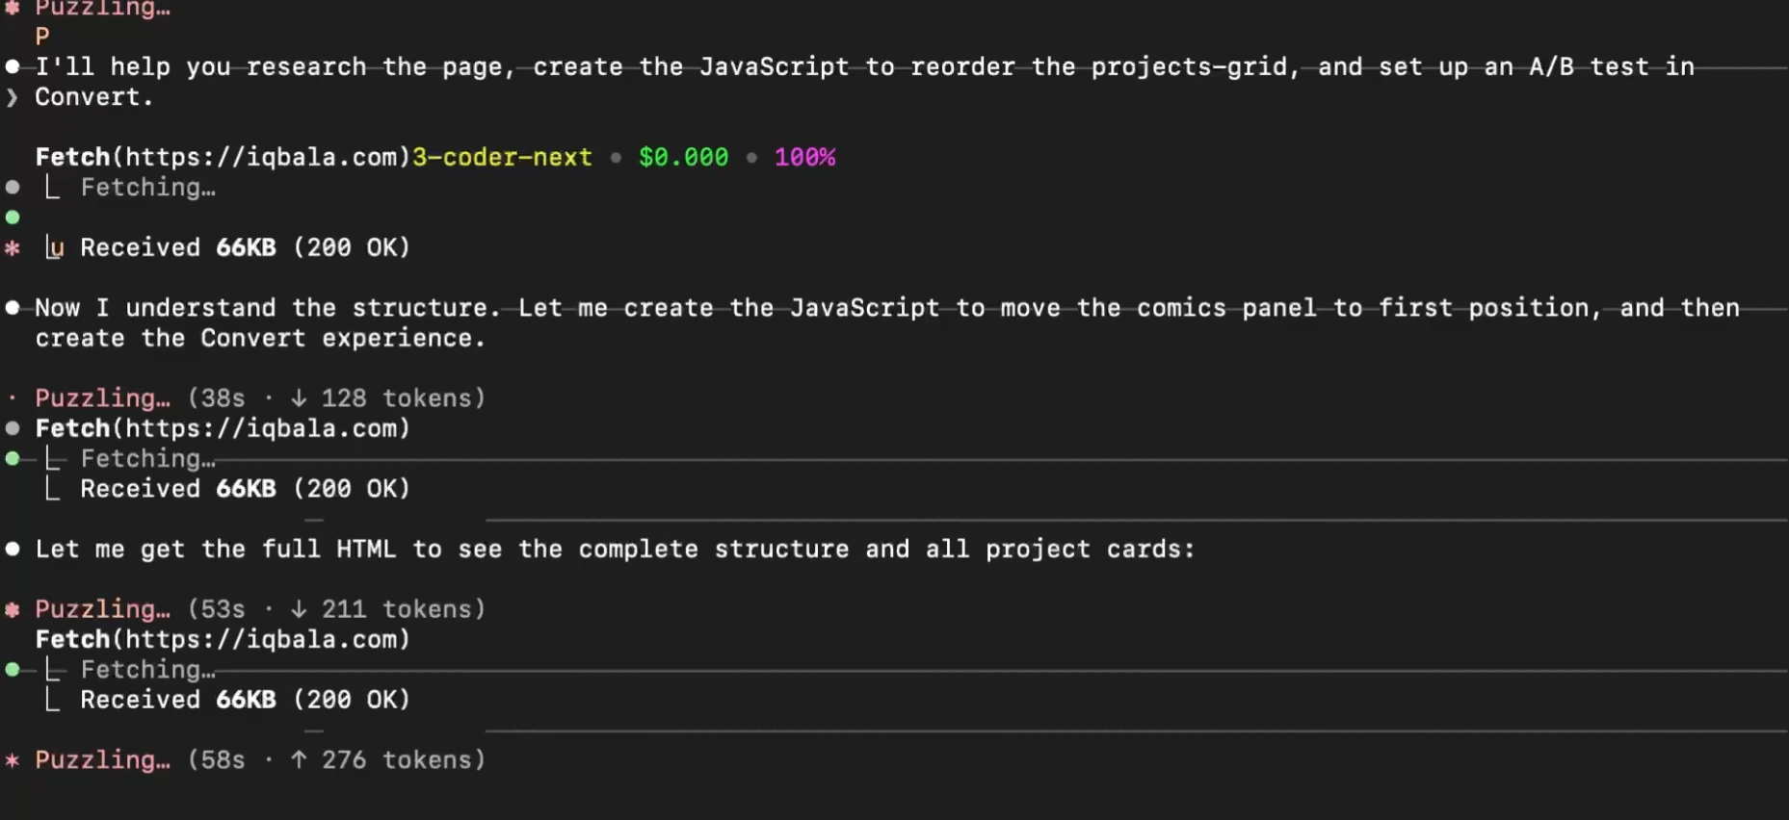Click the magenta "100%" context indicator

(x=804, y=157)
